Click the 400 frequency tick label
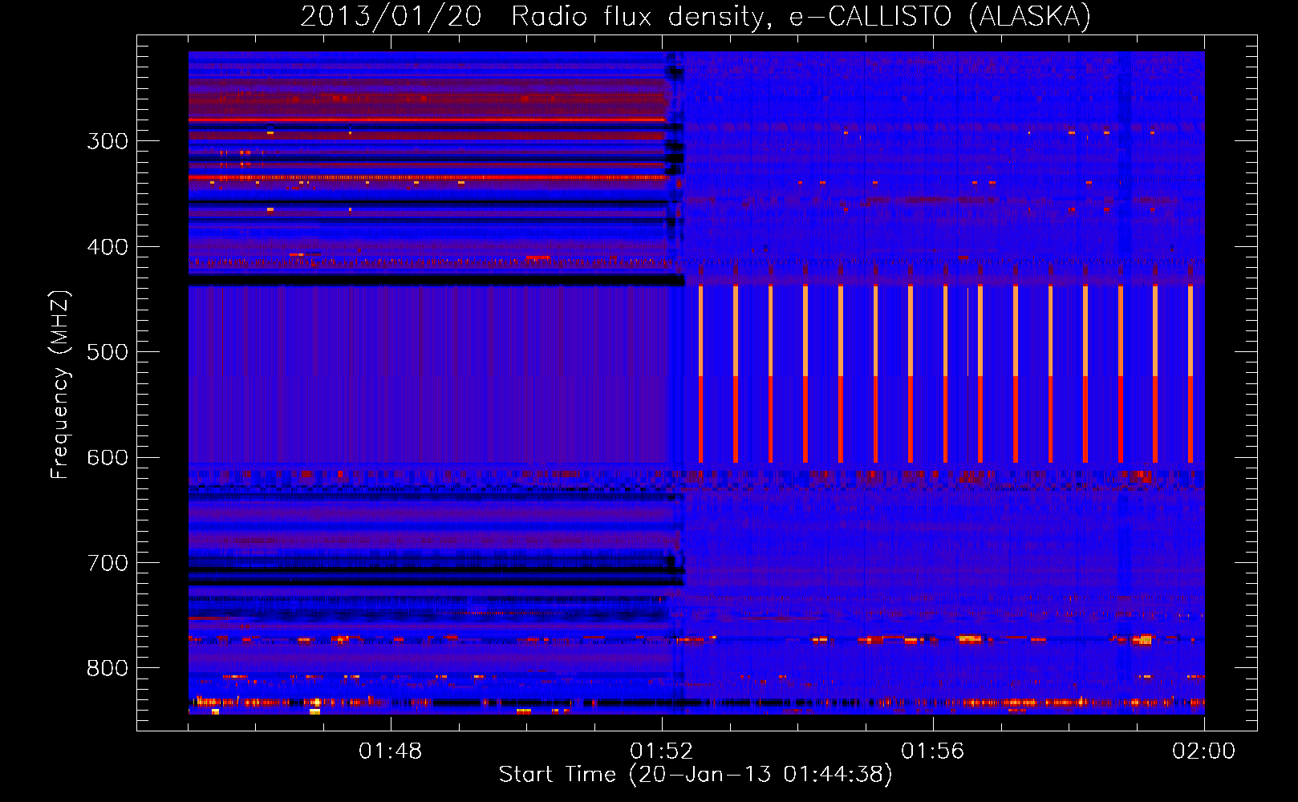1298x802 pixels. (107, 247)
